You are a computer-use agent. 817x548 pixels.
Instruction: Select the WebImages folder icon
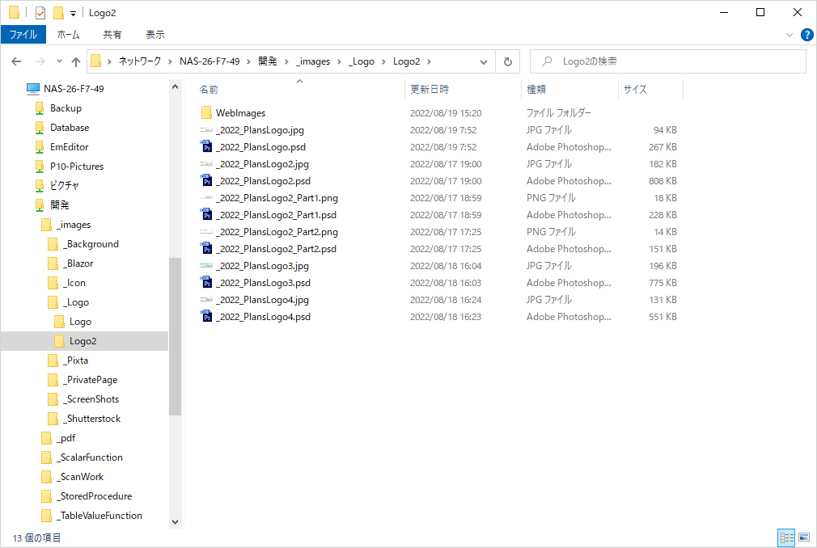[x=206, y=113]
